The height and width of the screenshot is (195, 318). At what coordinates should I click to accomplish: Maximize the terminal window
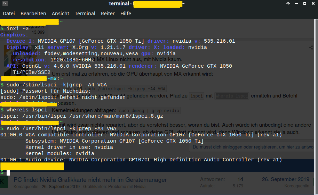305,3
